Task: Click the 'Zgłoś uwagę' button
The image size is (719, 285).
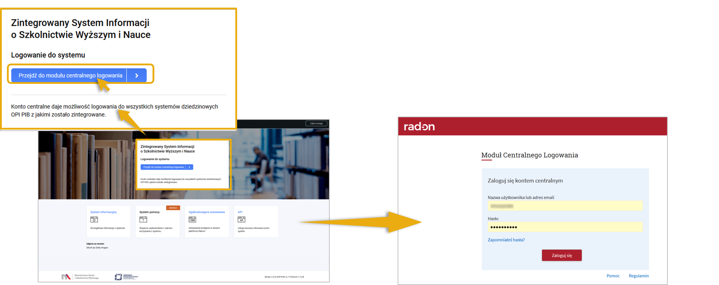Action: pyautogui.click(x=316, y=123)
